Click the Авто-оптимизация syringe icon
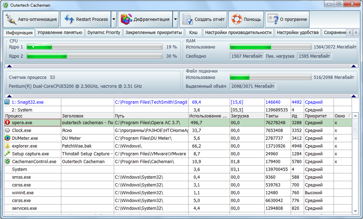Screen dimensions: 363x219 [11, 19]
